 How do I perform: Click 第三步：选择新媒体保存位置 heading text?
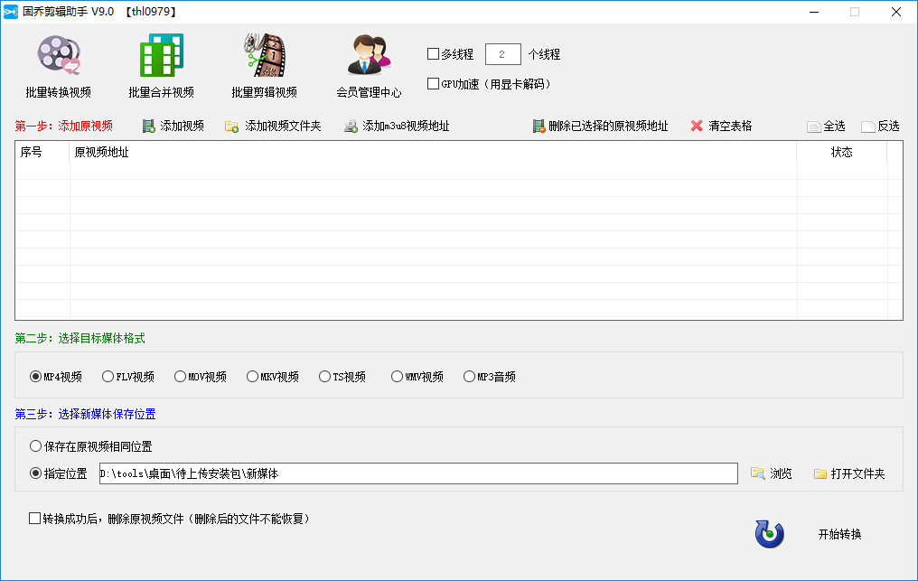point(85,415)
